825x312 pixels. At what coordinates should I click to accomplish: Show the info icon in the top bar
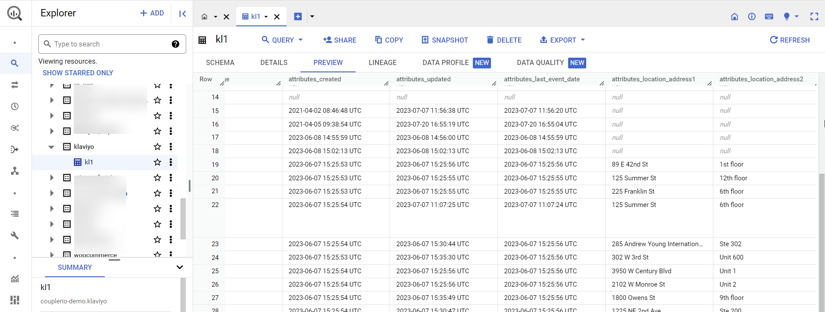(x=752, y=16)
